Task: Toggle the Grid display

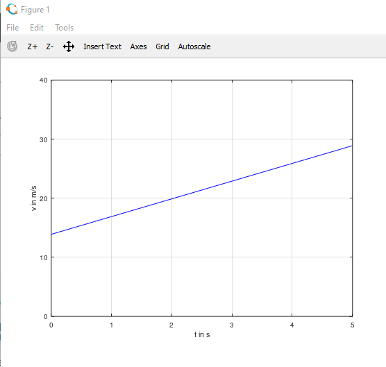Action: [x=162, y=46]
